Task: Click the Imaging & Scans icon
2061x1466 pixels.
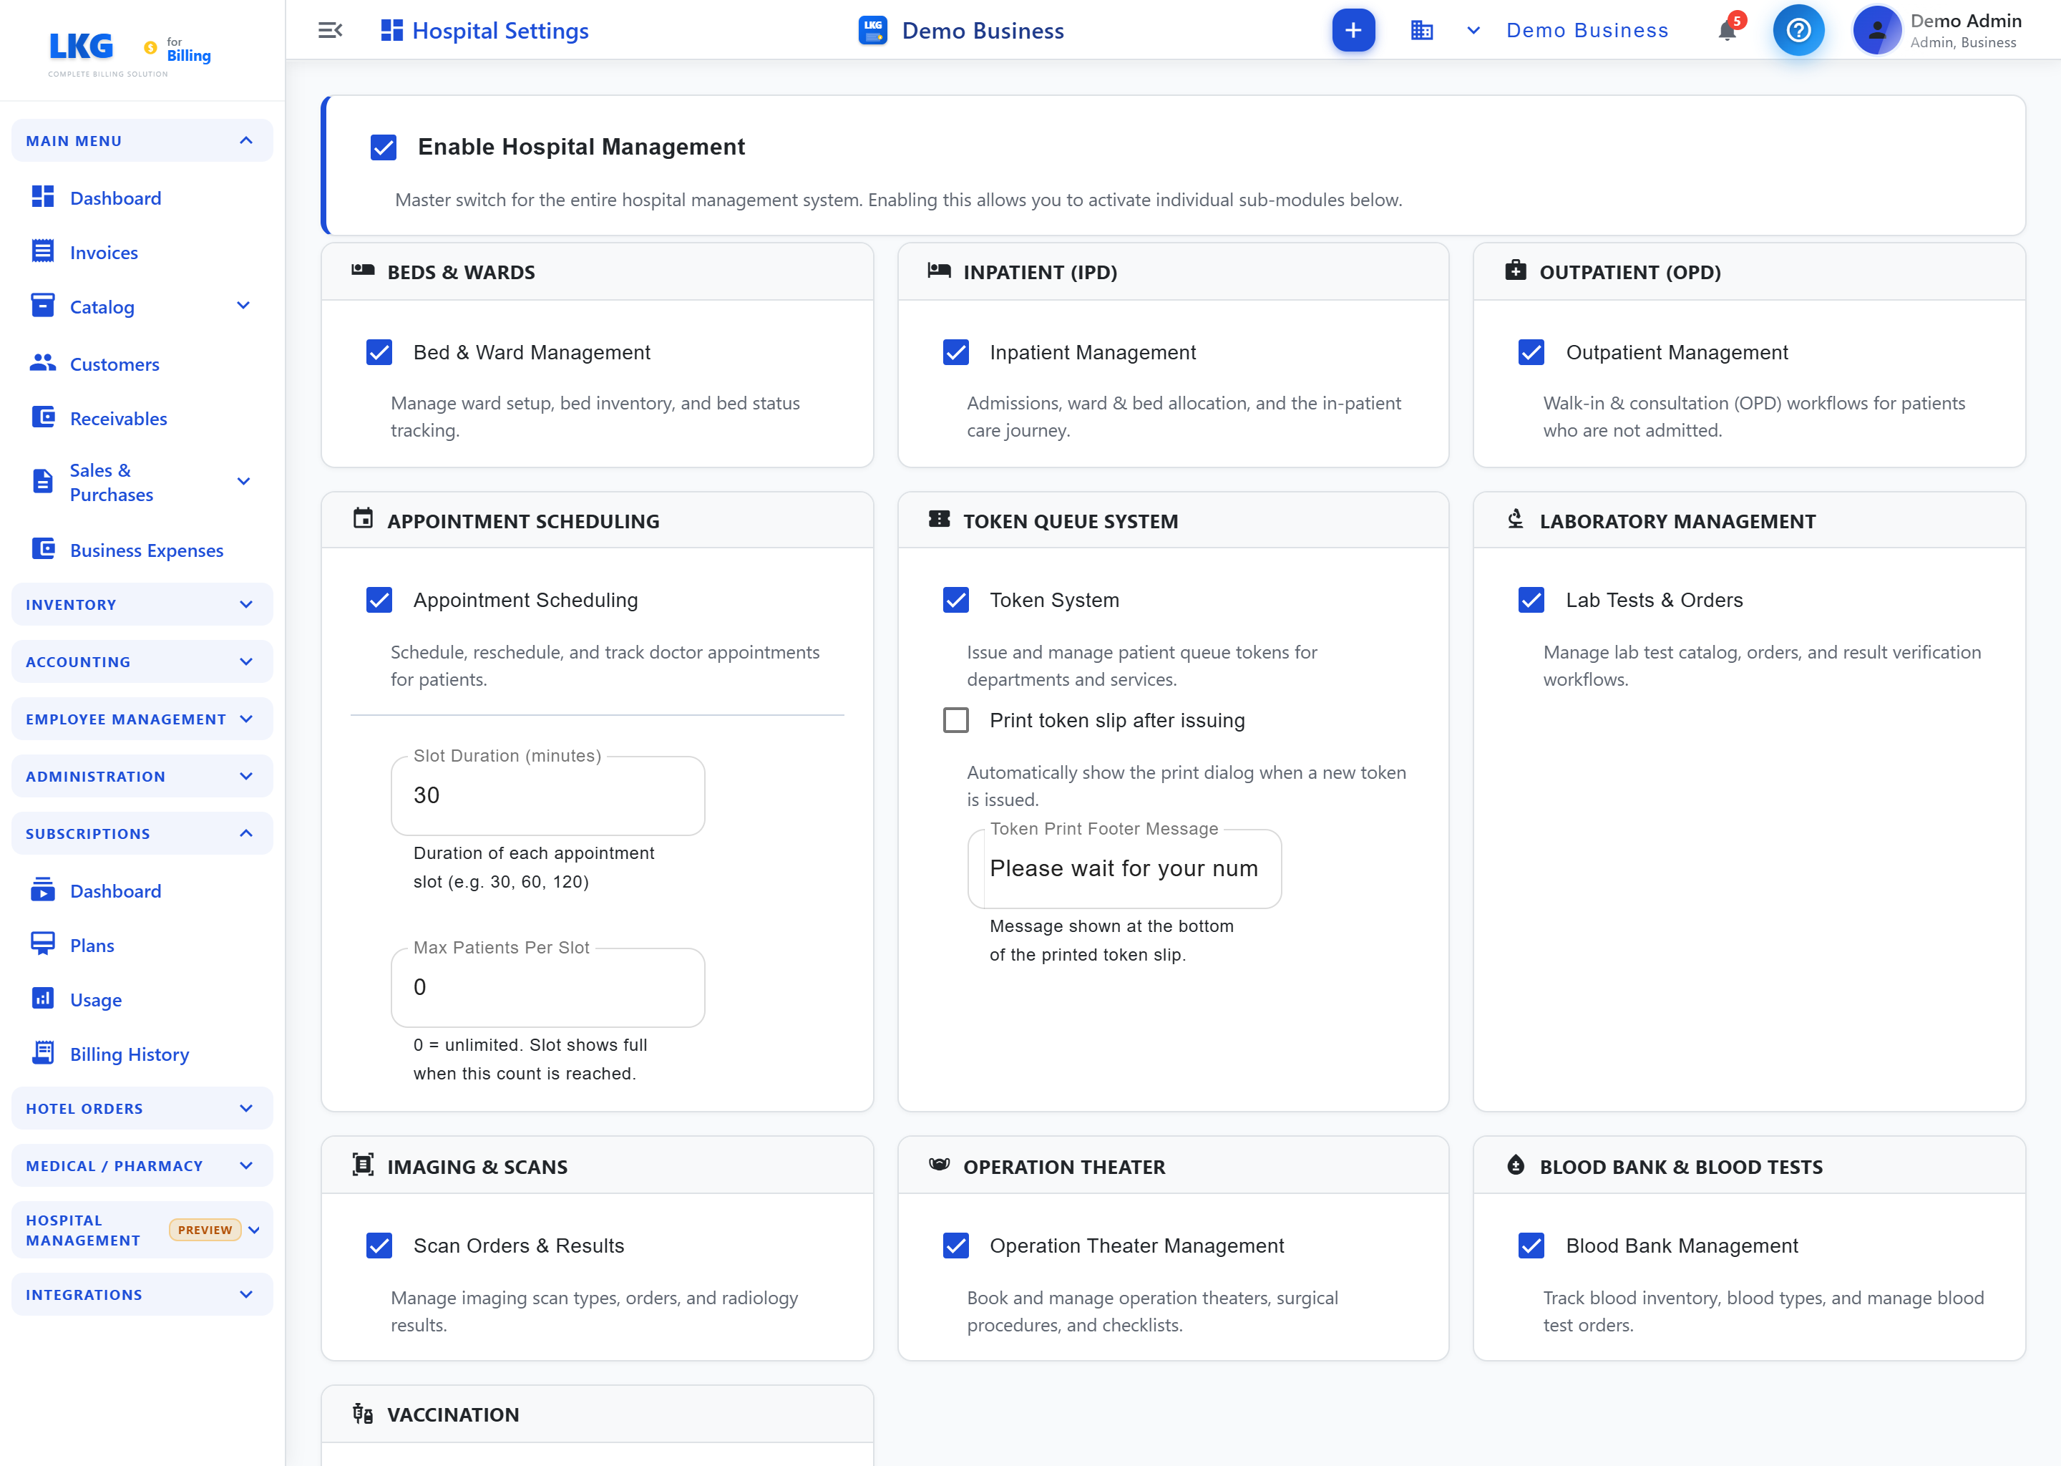Action: click(363, 1165)
